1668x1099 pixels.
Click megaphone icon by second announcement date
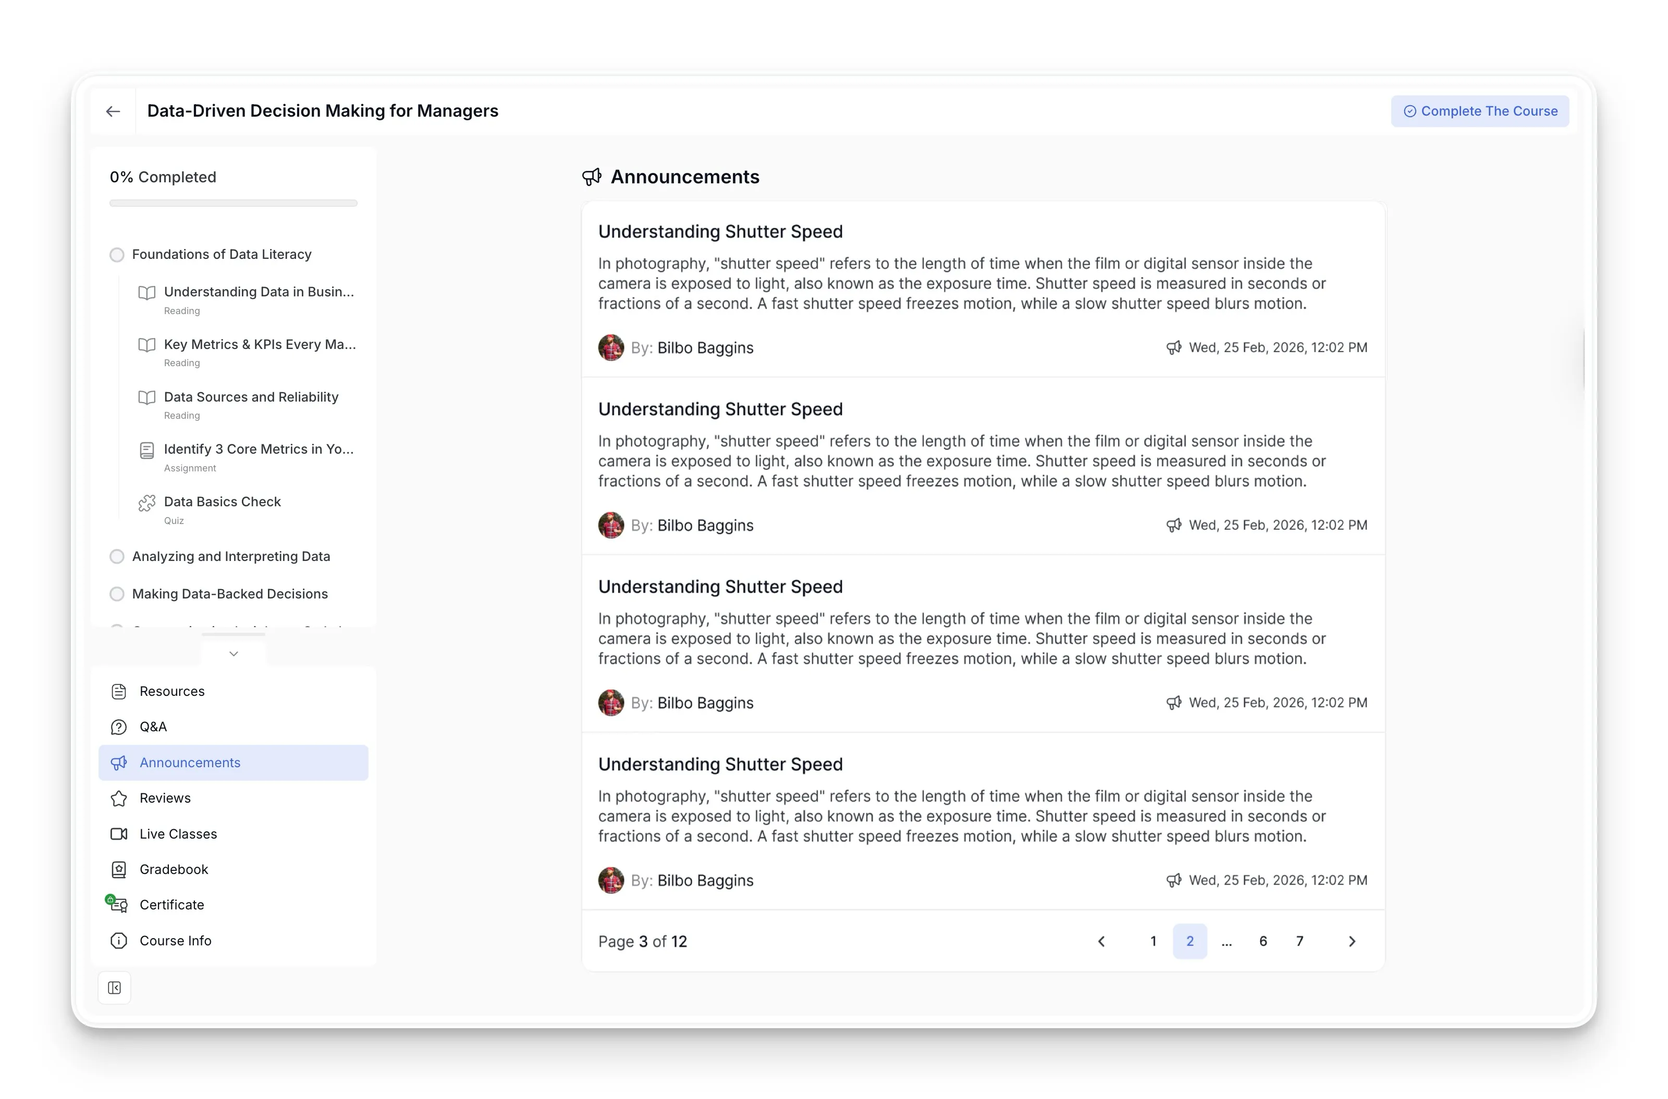pyautogui.click(x=1173, y=526)
